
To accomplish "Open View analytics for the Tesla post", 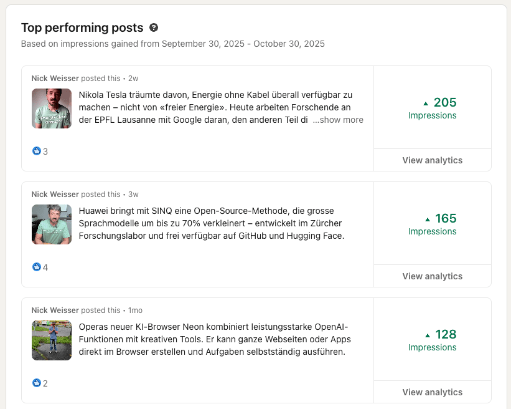I will point(432,160).
